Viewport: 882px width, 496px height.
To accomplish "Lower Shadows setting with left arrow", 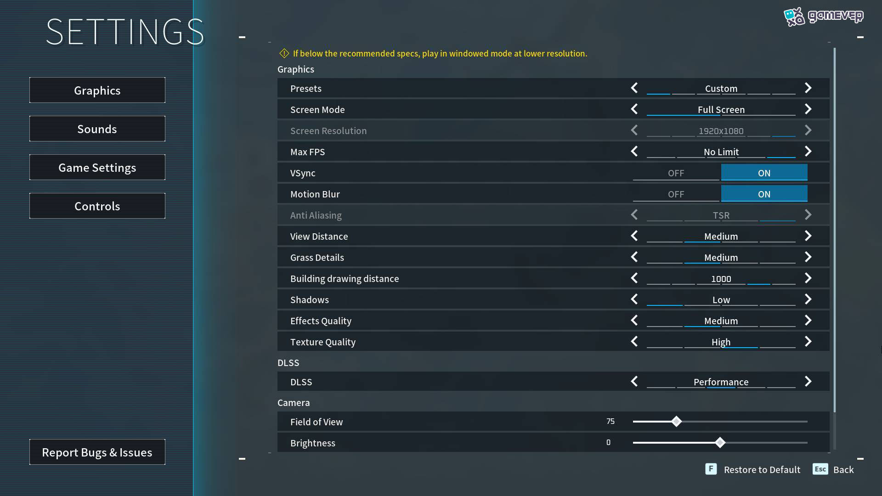I will pos(634,299).
